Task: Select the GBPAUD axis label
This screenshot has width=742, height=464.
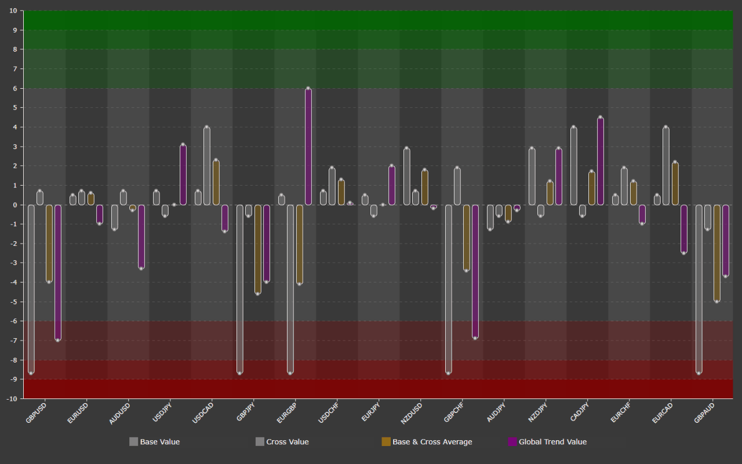Action: [x=703, y=413]
